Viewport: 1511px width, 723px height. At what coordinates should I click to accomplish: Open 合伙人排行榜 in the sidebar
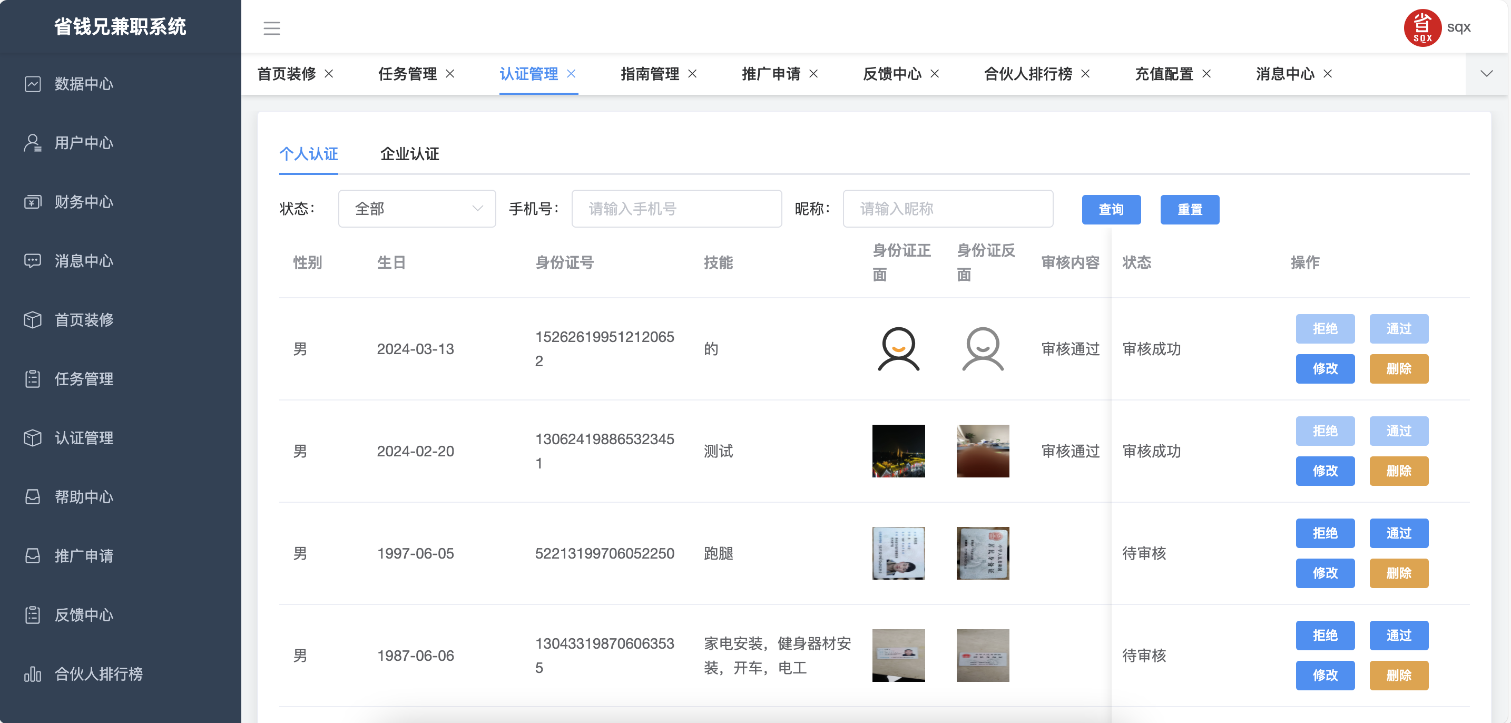pos(98,673)
